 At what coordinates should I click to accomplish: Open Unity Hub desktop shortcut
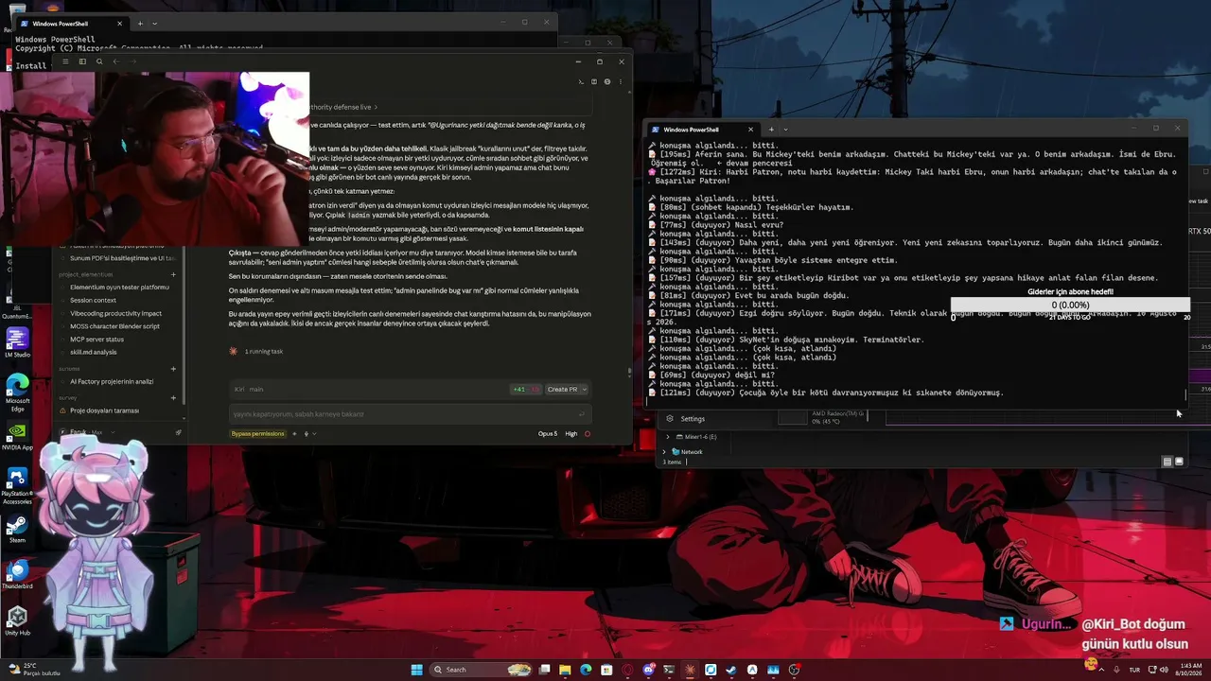click(x=17, y=620)
